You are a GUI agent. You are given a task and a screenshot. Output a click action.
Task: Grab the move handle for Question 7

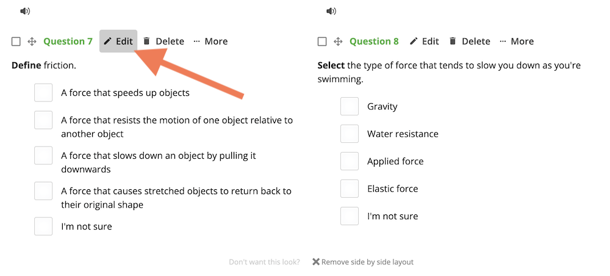[32, 42]
